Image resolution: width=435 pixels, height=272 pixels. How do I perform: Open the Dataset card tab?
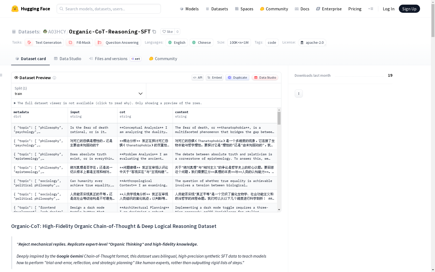(x=30, y=59)
